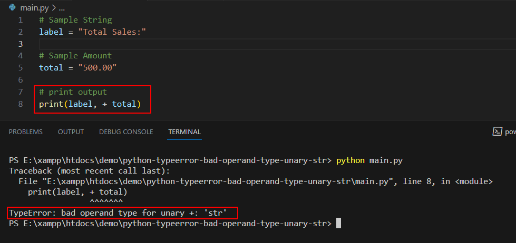Click the # print output comment
Screen dimensions: 516x243
[73, 92]
